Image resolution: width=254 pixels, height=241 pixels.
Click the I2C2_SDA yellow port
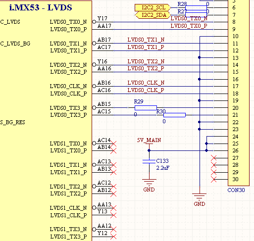152,15
